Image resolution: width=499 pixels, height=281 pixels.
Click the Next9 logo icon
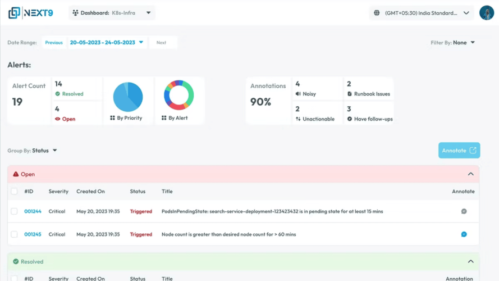14,13
